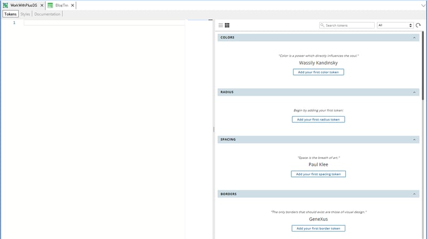This screenshot has height=239, width=427.
Task: Open the Documentation tab
Action: (x=47, y=14)
